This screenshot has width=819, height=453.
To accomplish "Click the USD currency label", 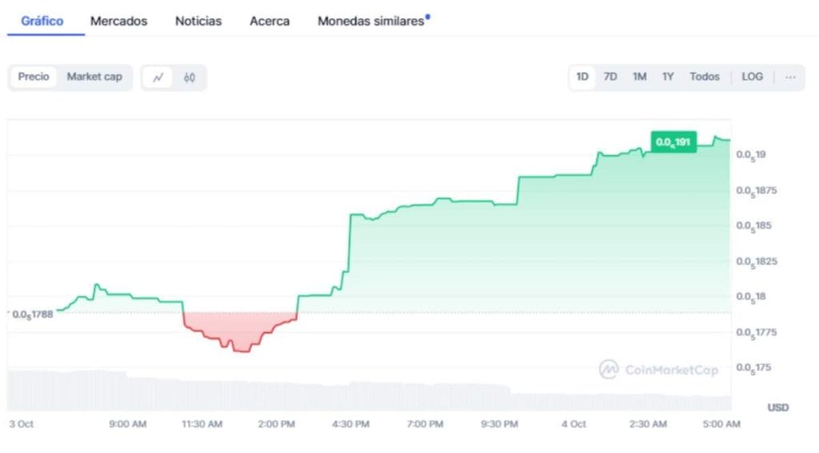I will click(x=777, y=407).
